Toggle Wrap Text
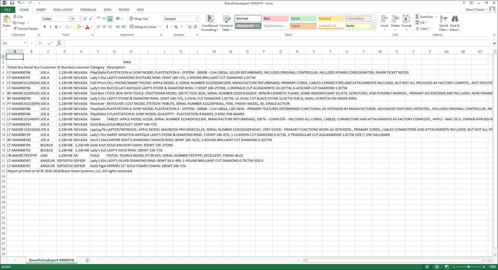This screenshot has height=270, width=498. tap(139, 19)
